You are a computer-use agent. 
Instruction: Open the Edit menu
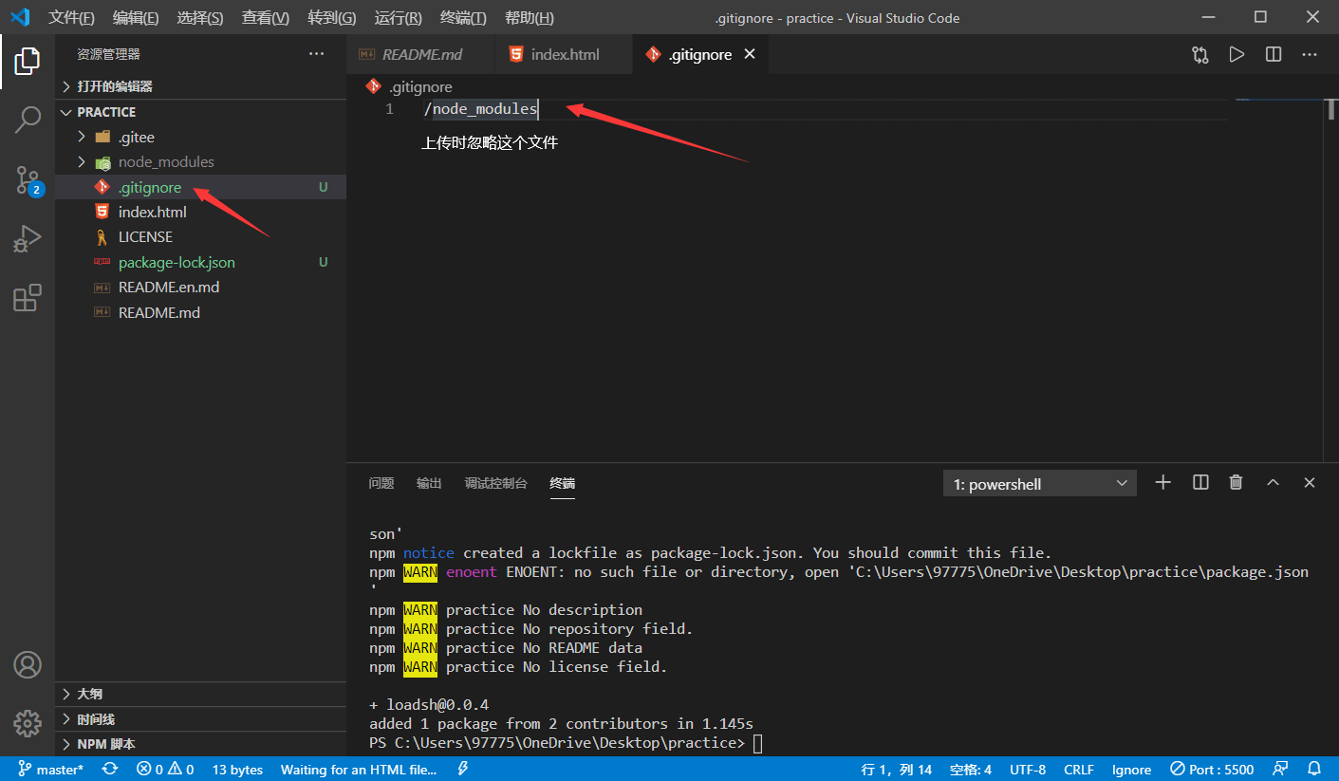[x=136, y=18]
